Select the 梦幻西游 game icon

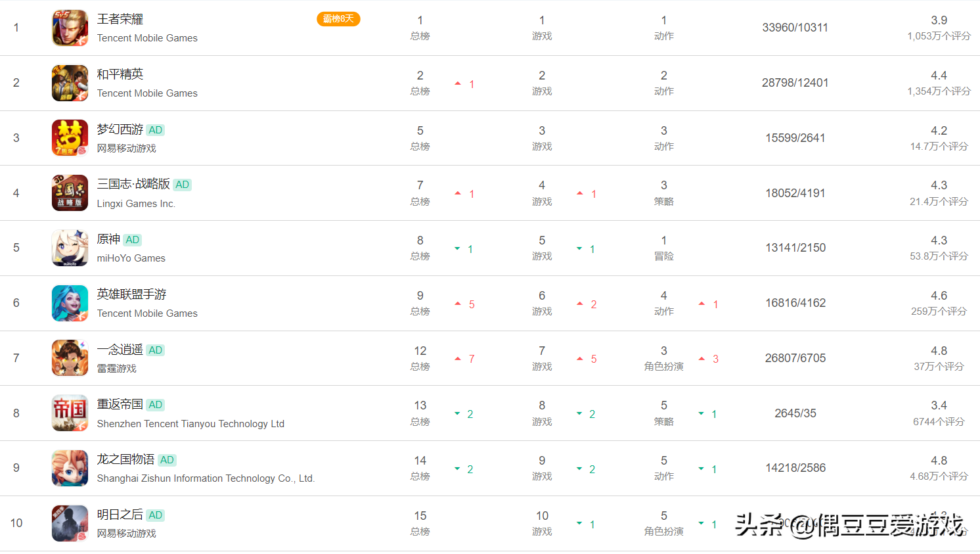click(70, 138)
